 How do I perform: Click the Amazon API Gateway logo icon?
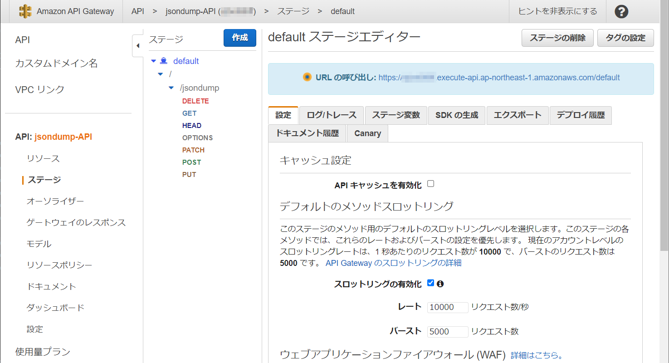coord(25,11)
